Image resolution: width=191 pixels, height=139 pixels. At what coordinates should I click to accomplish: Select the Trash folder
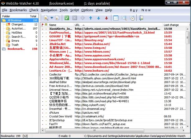[15, 44]
